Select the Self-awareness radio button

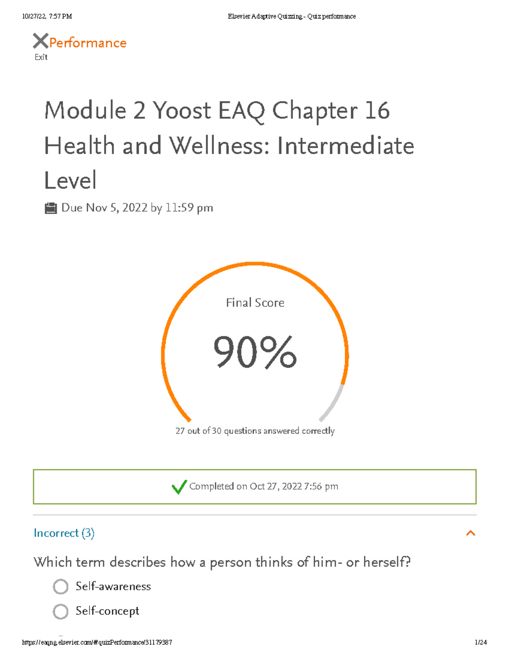point(61,587)
